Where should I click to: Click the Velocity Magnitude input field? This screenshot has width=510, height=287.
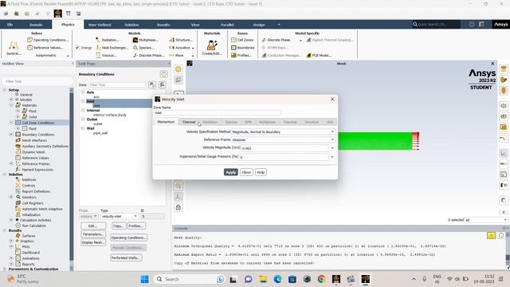coord(284,148)
